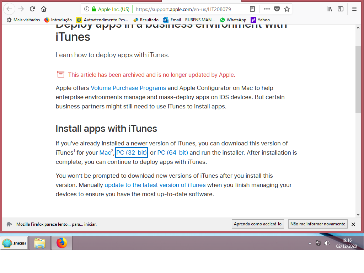Image resolution: width=364 pixels, height=273 pixels.
Task: Dismiss the slow Firefox notification bar
Action: coord(353,224)
